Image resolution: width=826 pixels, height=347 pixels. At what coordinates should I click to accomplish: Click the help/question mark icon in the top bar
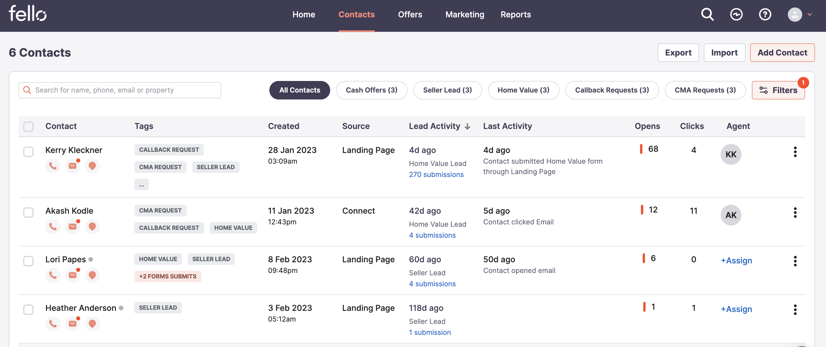pyautogui.click(x=765, y=14)
